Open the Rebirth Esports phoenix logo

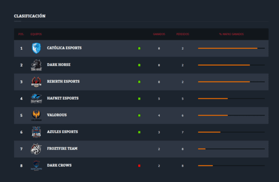pyautogui.click(x=36, y=82)
